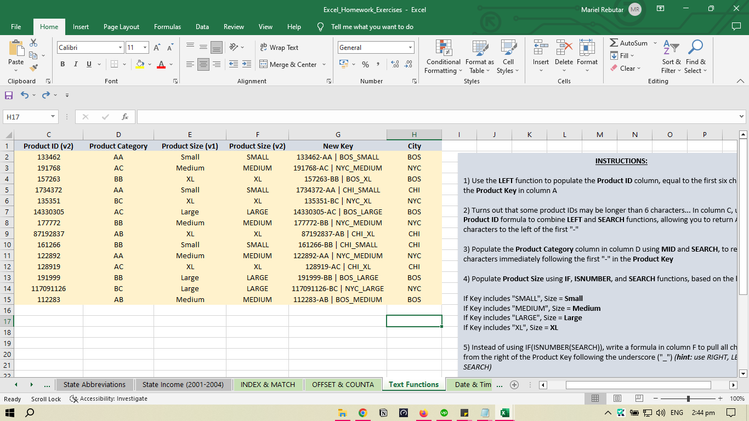
Task: Click the Insert Function fx icon
Action: (x=125, y=117)
